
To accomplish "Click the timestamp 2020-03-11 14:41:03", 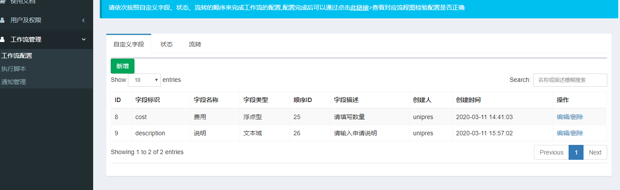I will point(484,117).
